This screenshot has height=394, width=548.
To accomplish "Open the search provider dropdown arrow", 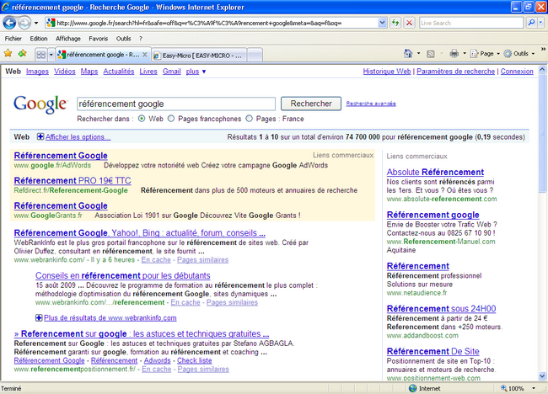I will pos(540,23).
